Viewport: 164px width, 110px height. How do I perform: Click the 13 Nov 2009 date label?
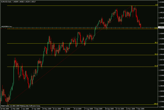tap(130, 109)
